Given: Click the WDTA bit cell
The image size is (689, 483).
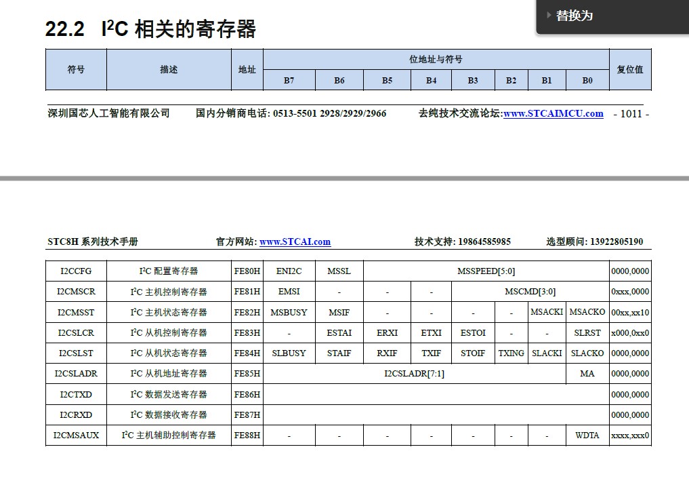Looking at the screenshot, I should point(587,435).
